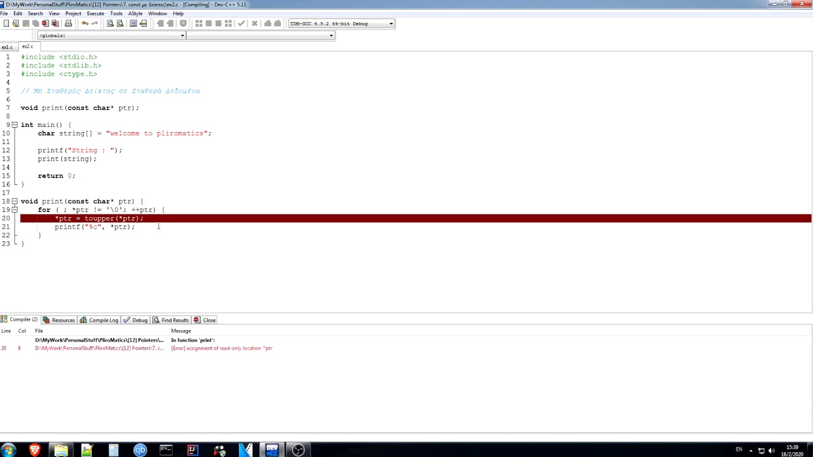This screenshot has width=813, height=457.
Task: Click the Print toolbar icon
Action: tap(68, 23)
